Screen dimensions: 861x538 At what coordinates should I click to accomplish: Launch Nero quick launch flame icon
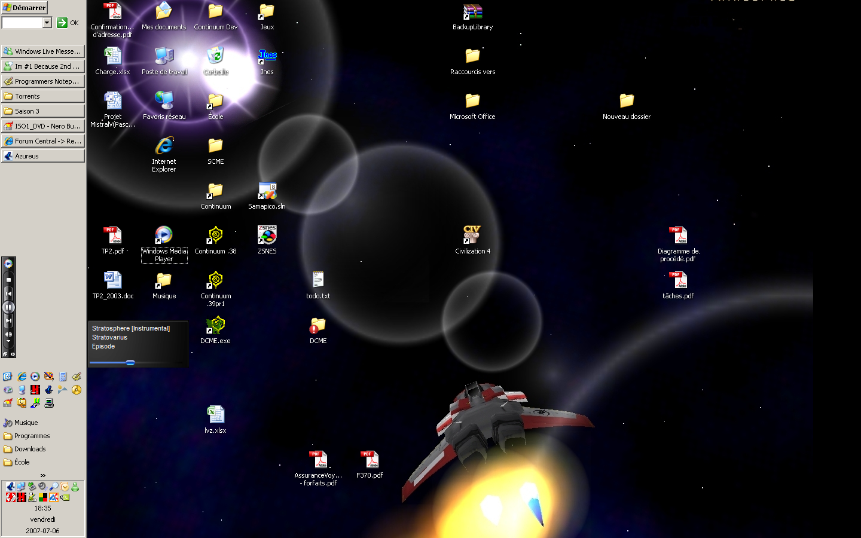click(x=7, y=403)
